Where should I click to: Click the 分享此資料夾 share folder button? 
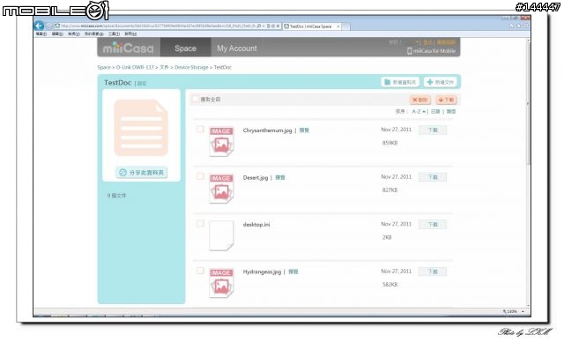click(x=141, y=173)
